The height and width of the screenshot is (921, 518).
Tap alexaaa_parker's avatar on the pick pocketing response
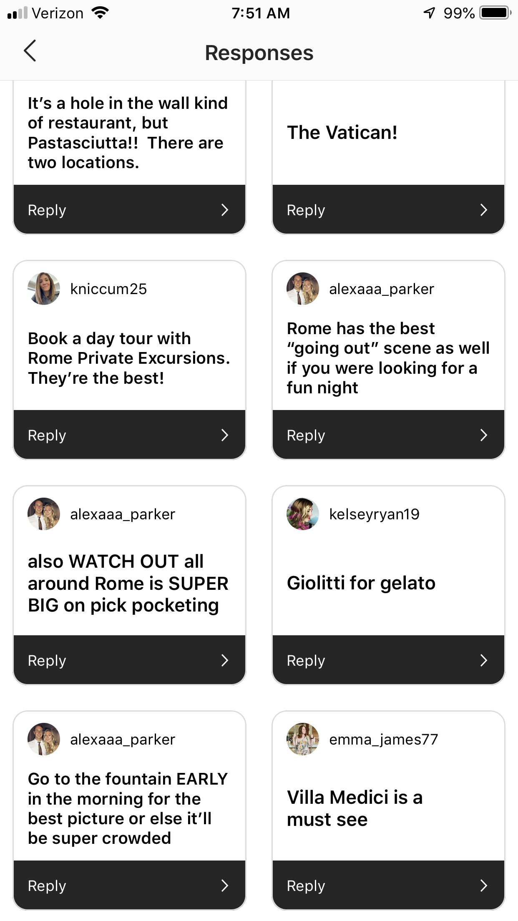(44, 514)
